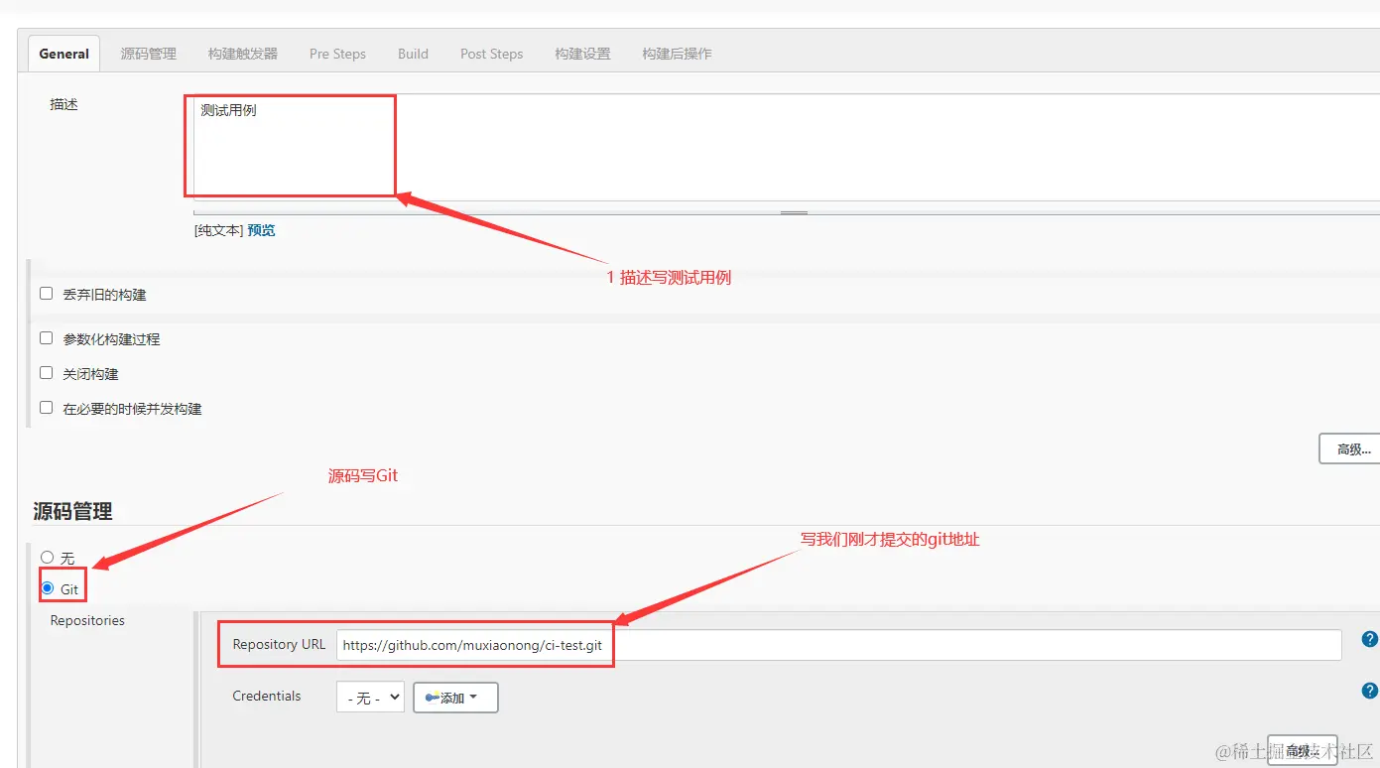Open the Build tab
The image size is (1380, 768).
tap(413, 54)
